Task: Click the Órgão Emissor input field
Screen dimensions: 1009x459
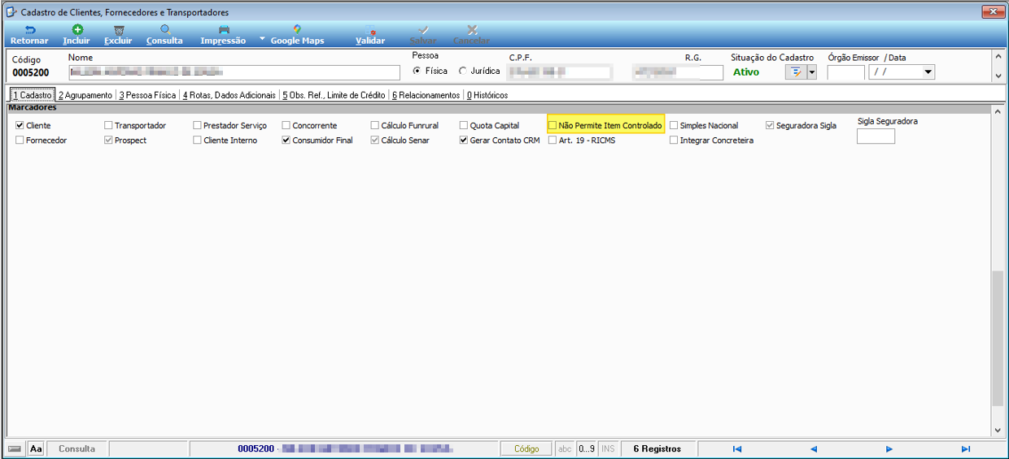Action: coord(846,72)
